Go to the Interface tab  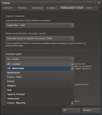(x=38, y=8)
